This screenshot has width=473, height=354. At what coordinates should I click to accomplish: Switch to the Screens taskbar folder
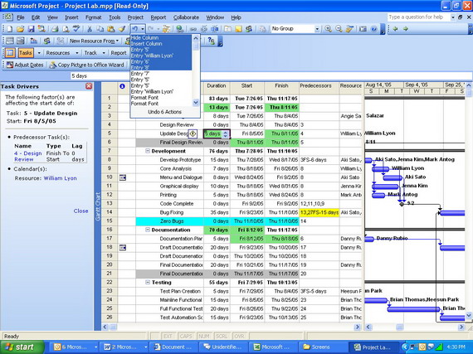click(323, 347)
